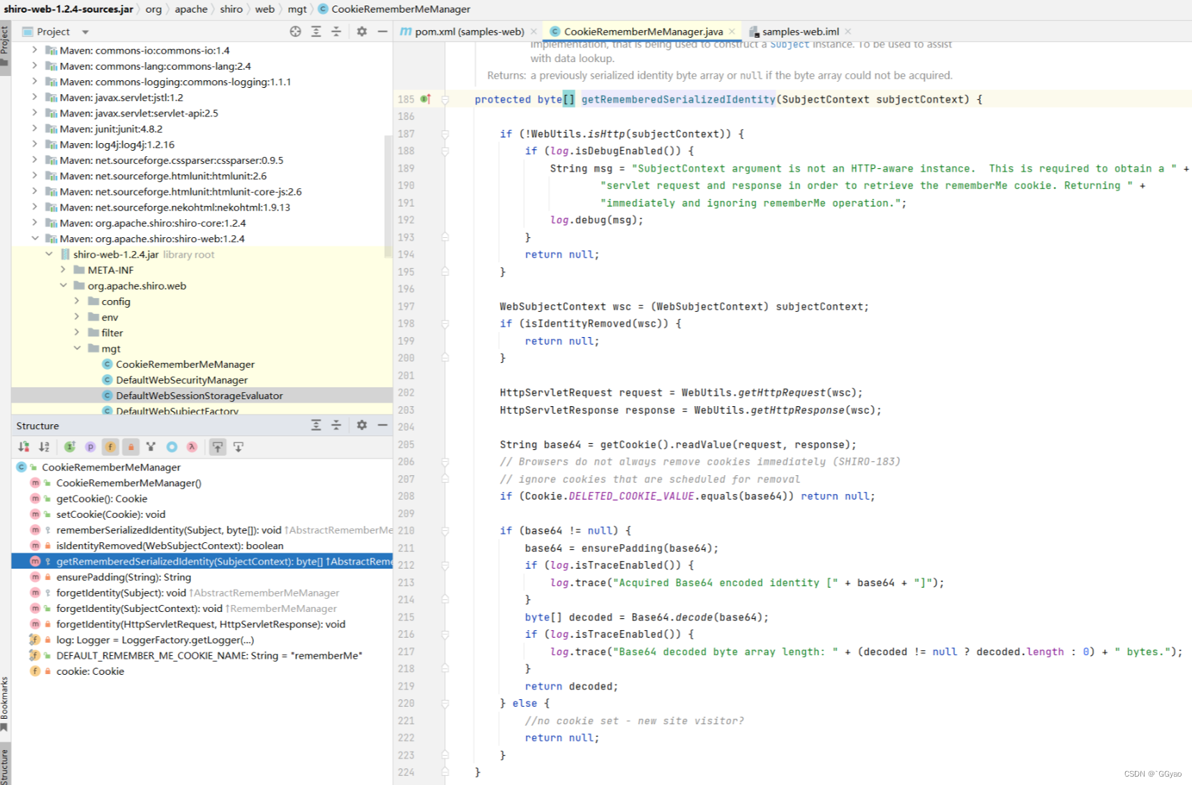Screen dimensions: 1192x785
Task: Toggle Show Anonymous Classes in Structure
Action: [172, 447]
